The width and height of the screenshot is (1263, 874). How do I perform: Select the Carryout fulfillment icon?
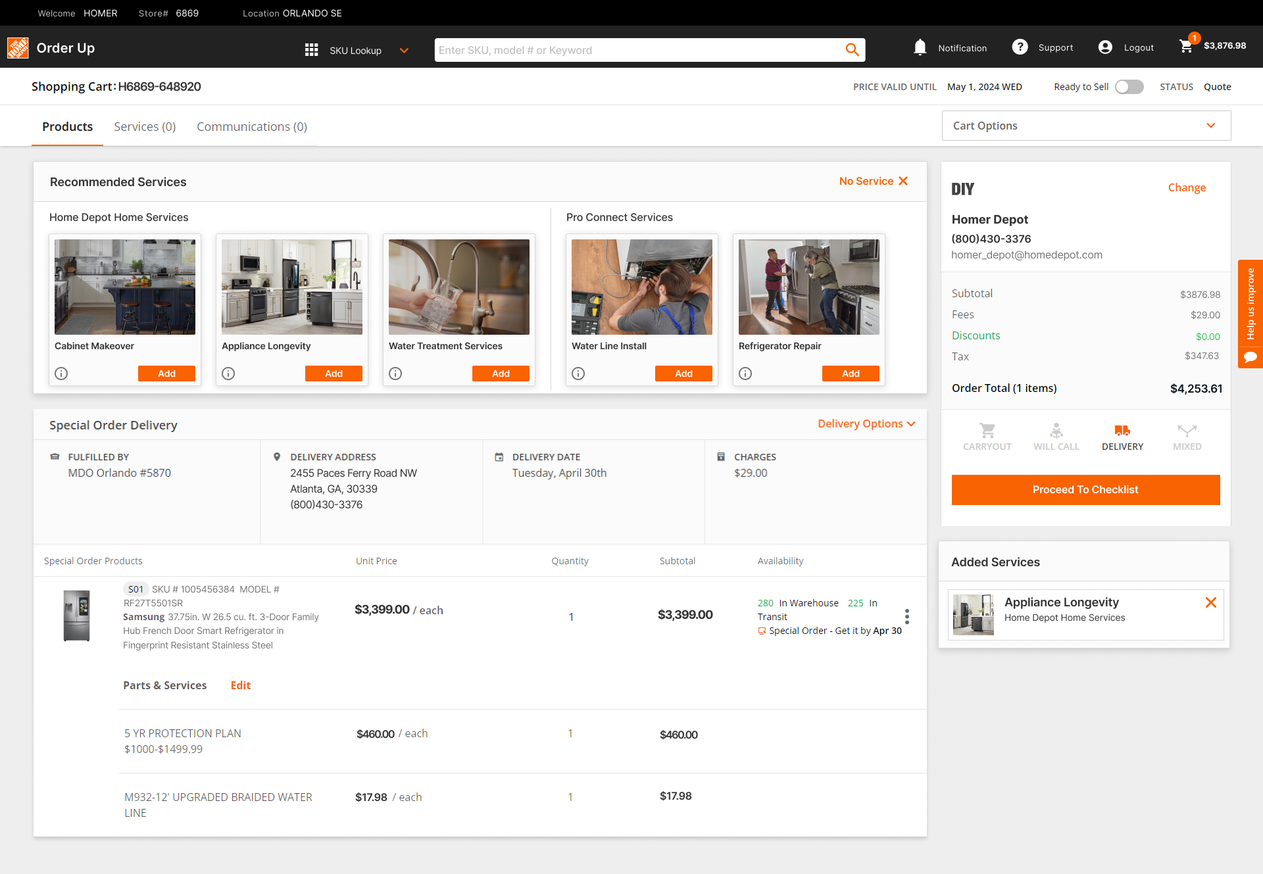(987, 431)
